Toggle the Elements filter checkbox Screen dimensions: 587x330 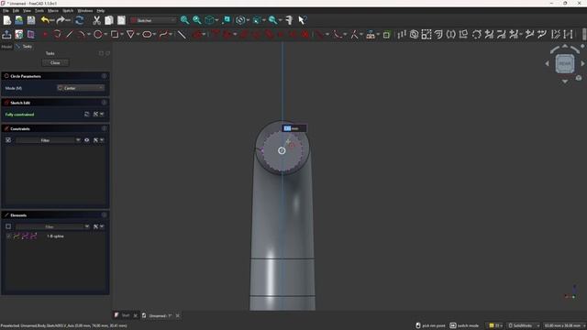(8, 226)
